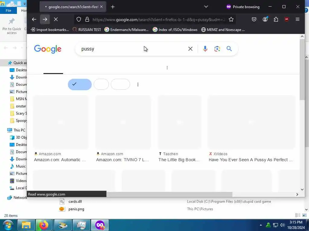Open the Extensions puzzle-piece menu

[x=276, y=19]
